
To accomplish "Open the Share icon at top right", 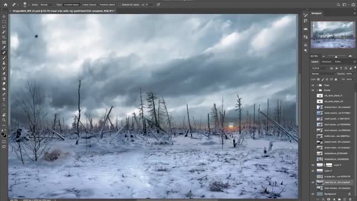I will tap(353, 4).
